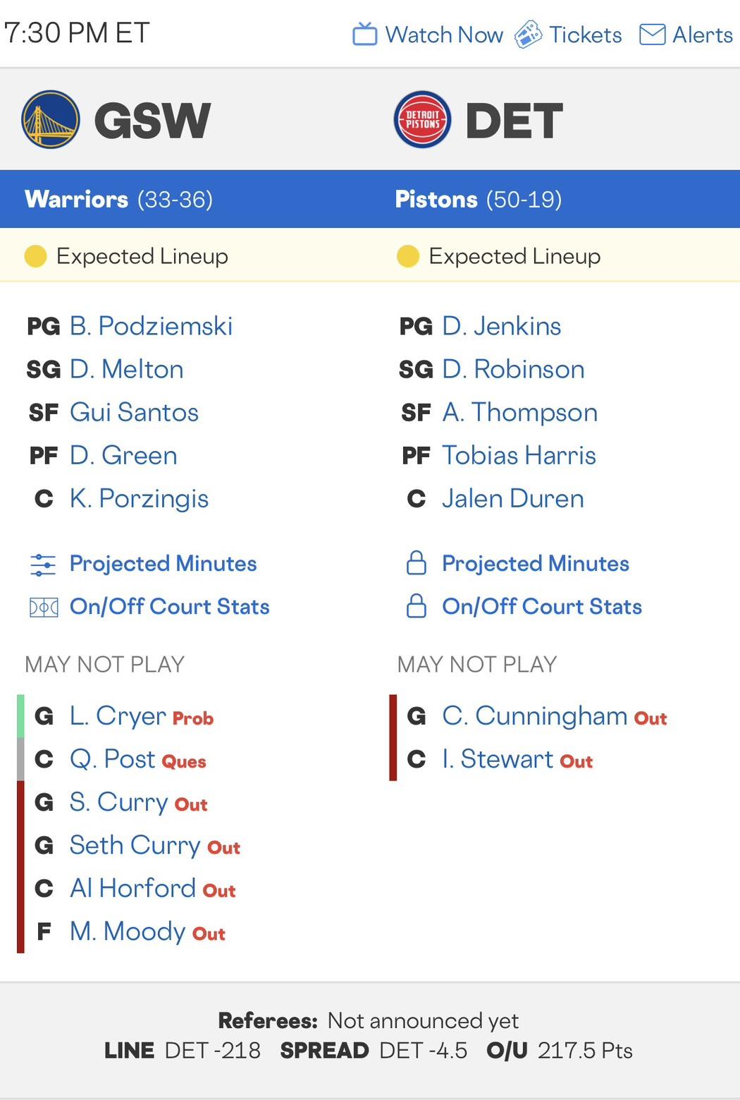Tap the Golden State Warriors logo
The width and height of the screenshot is (740, 1100).
50,119
